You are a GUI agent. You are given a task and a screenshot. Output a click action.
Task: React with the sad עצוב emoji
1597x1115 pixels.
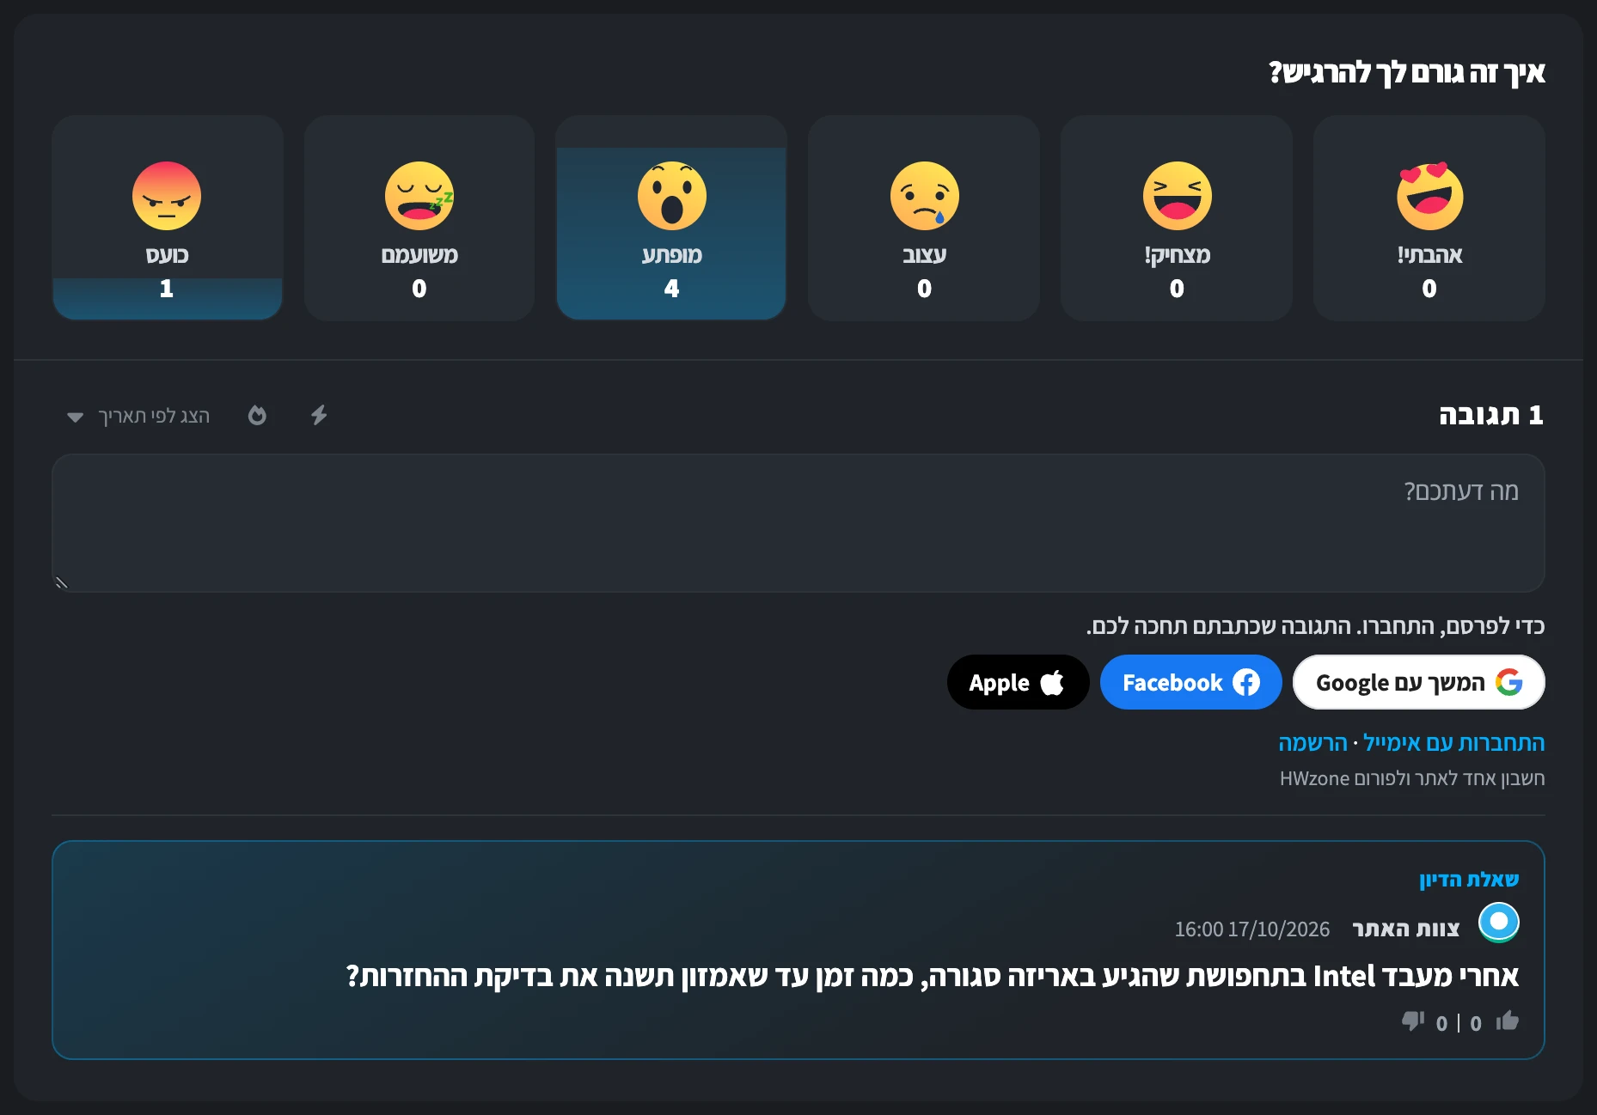point(924,218)
